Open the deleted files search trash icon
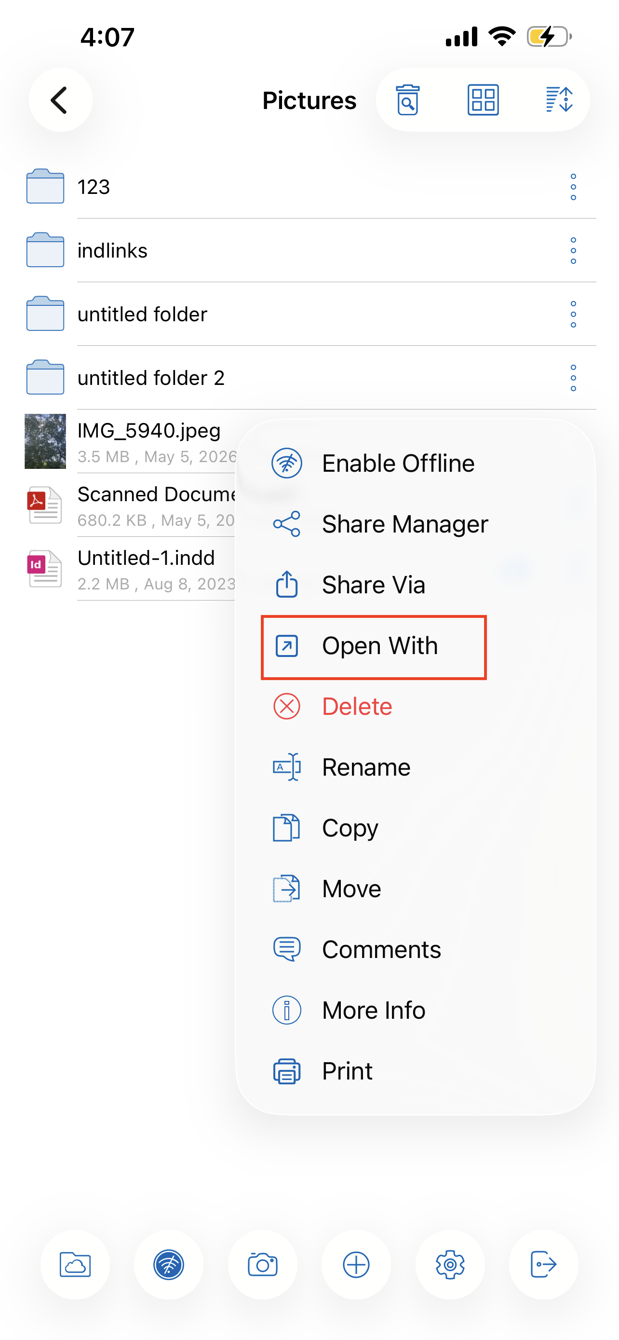Screen dimensions: 619x1340 pyautogui.click(x=407, y=99)
